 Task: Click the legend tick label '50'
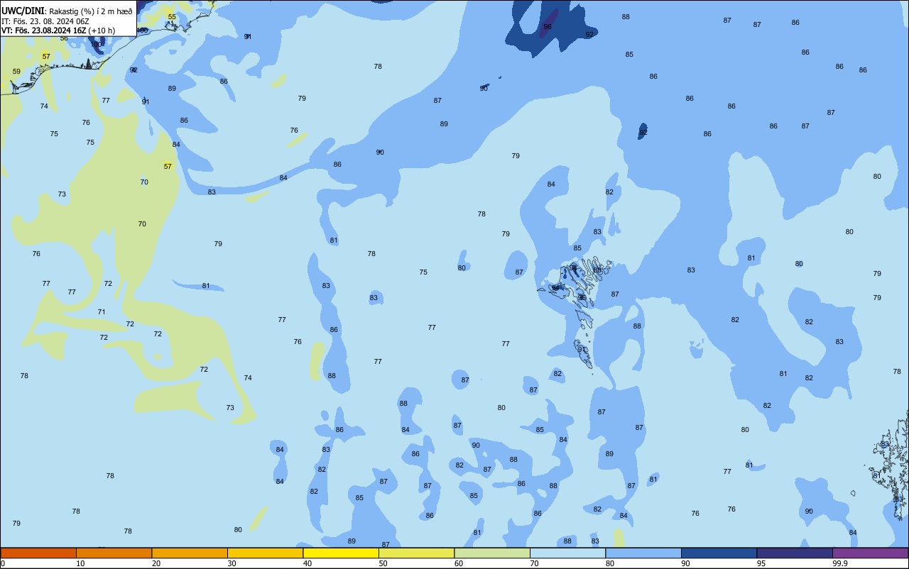coord(383,563)
